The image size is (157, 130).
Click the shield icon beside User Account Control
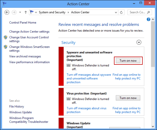[x=5, y=37]
